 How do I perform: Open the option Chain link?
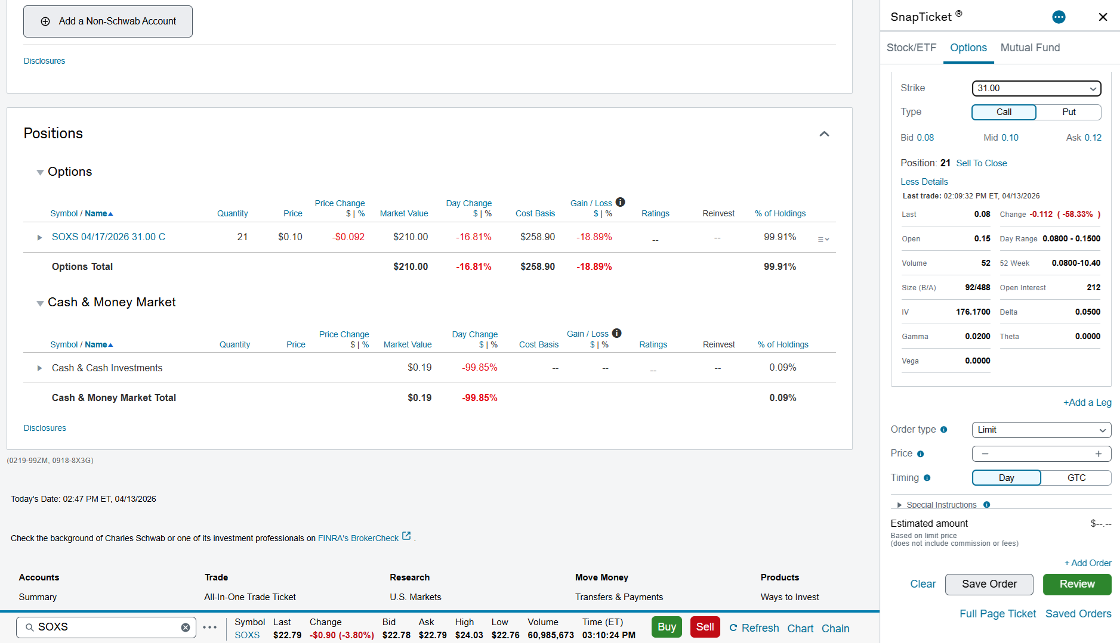(x=835, y=629)
